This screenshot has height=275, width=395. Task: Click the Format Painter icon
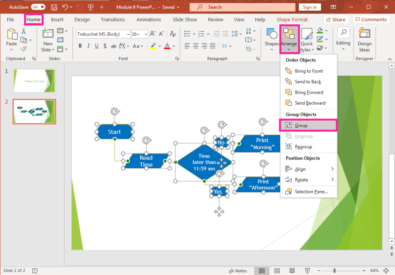(24, 49)
